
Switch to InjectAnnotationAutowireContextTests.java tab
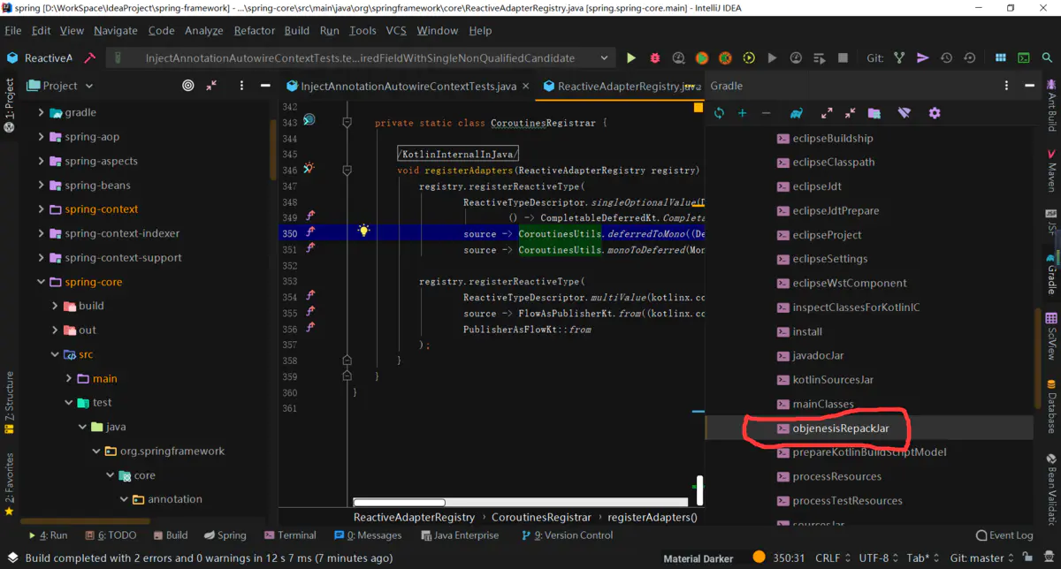tap(408, 87)
